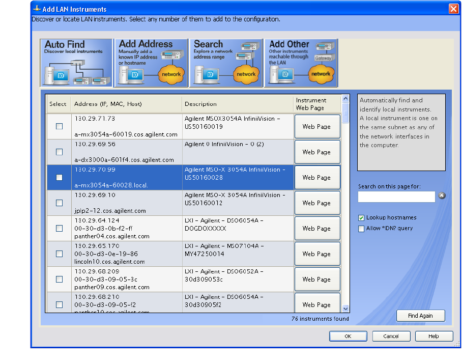This screenshot has height=363, width=462.
Task: Click the Cancel button
Action: (x=391, y=336)
